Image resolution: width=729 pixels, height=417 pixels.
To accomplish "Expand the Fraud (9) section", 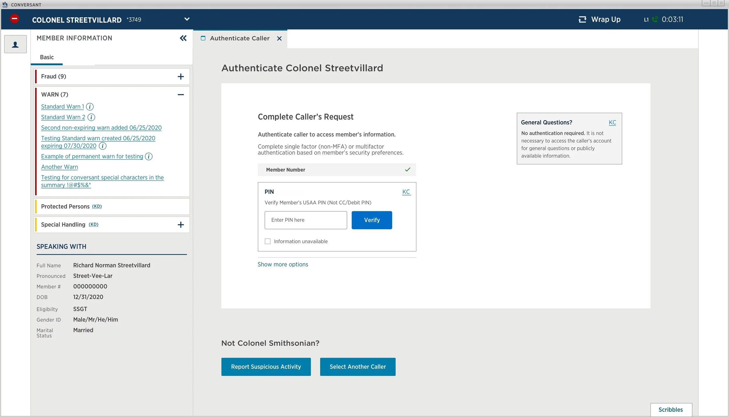I will [181, 77].
